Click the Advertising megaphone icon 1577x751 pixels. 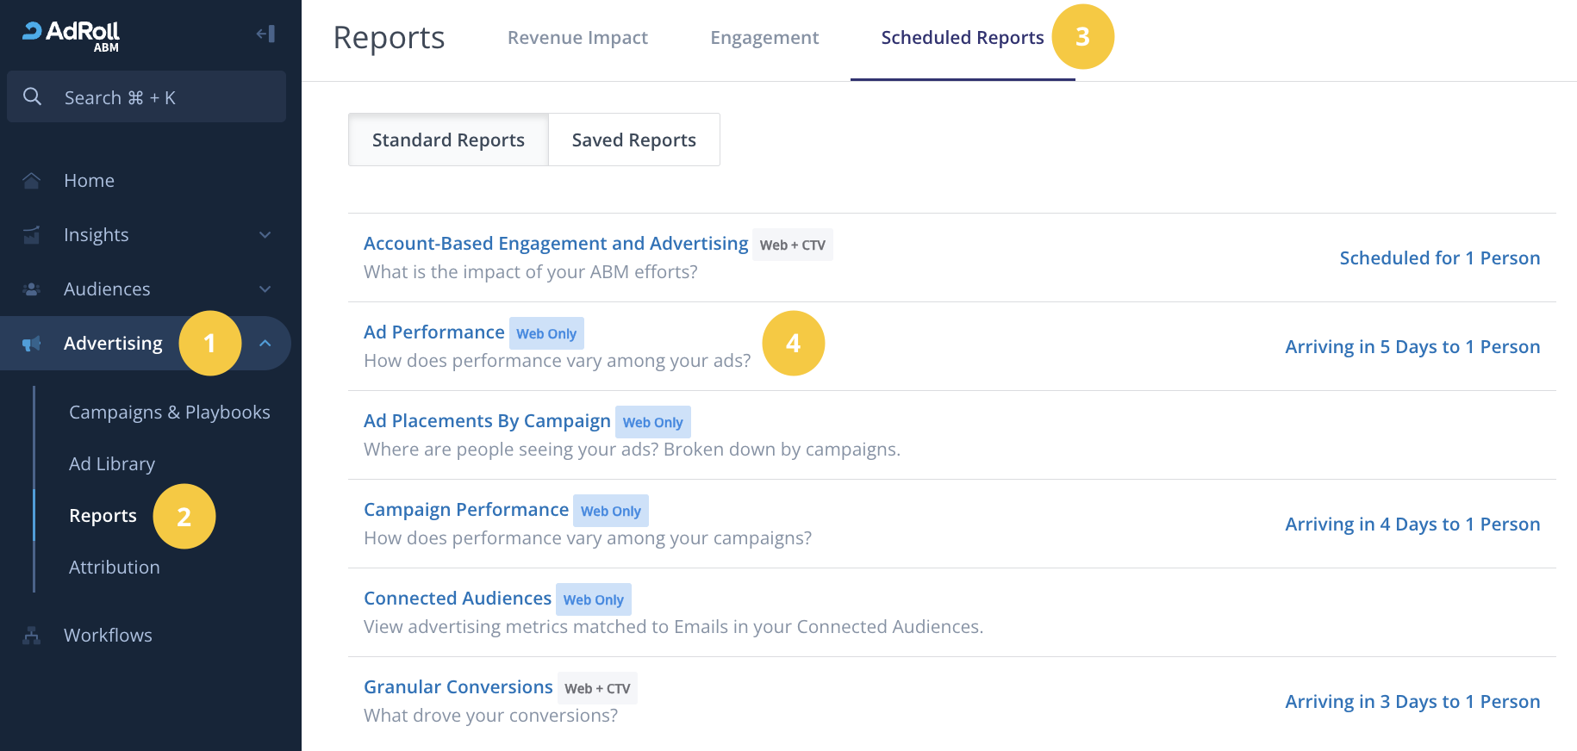point(32,344)
